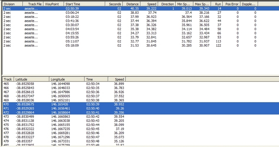Click speed value 39.554

click(x=119, y=116)
